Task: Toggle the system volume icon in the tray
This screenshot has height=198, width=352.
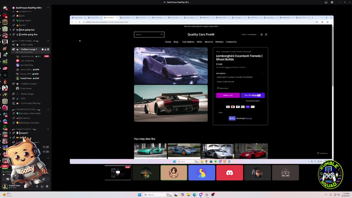Action: [338, 195]
